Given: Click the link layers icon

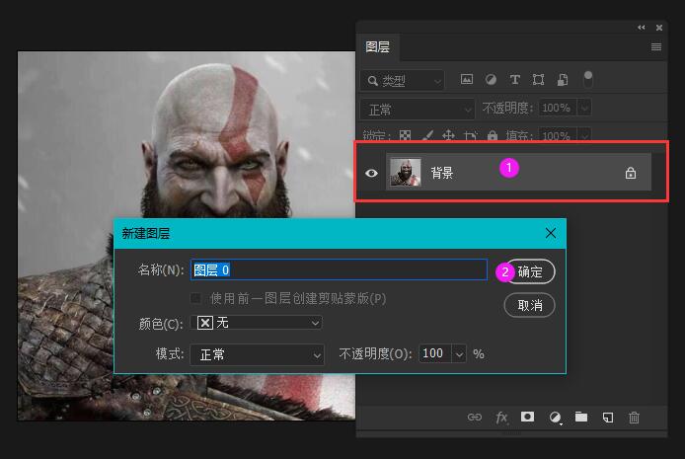Looking at the screenshot, I should click(x=475, y=418).
